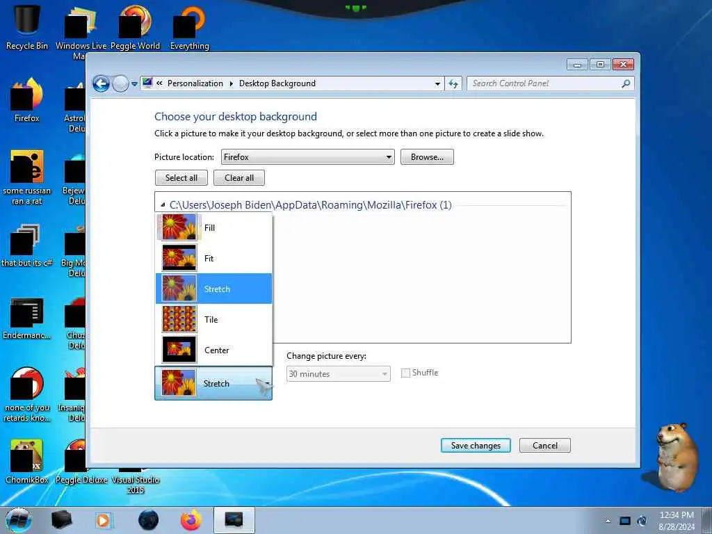Click the Search Control Panel field

550,83
